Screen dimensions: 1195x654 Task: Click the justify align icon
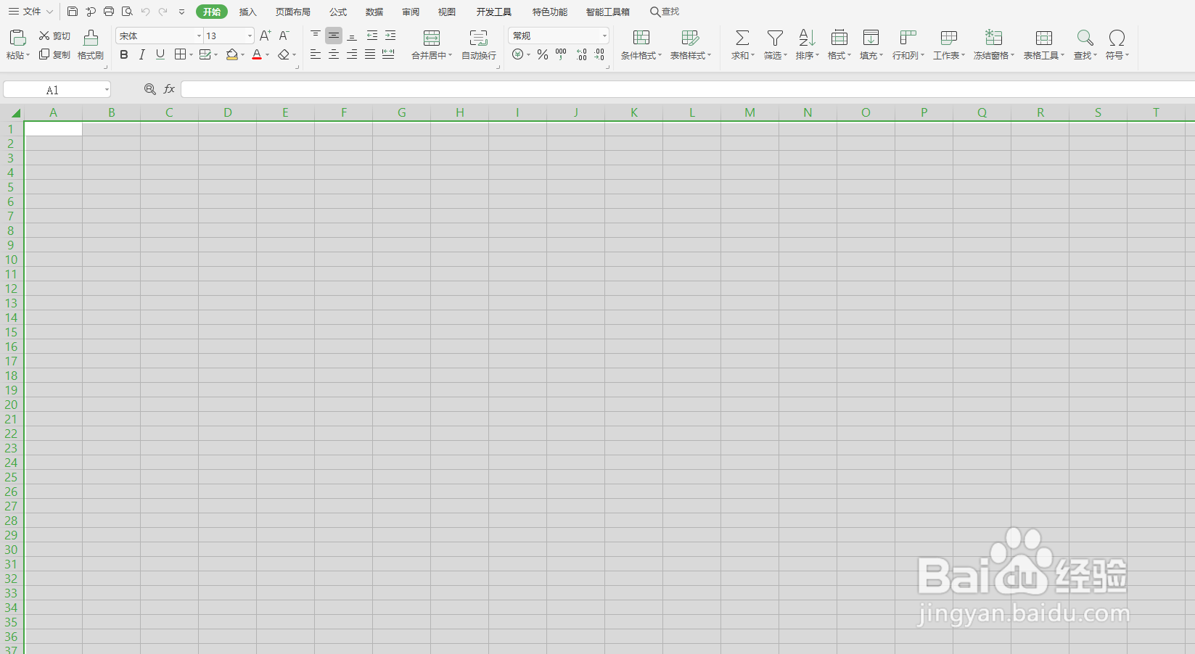point(370,54)
